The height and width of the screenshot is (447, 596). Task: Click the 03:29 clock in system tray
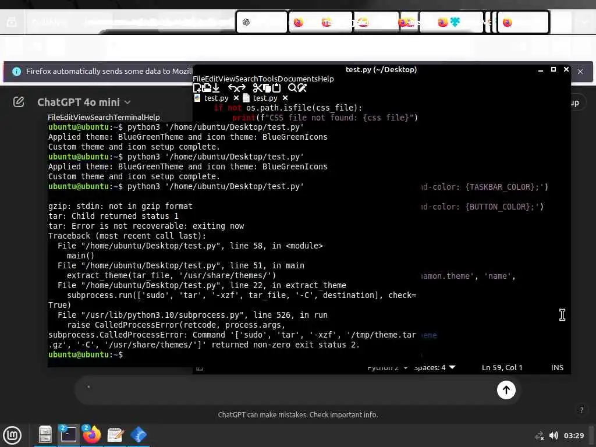pos(573,435)
